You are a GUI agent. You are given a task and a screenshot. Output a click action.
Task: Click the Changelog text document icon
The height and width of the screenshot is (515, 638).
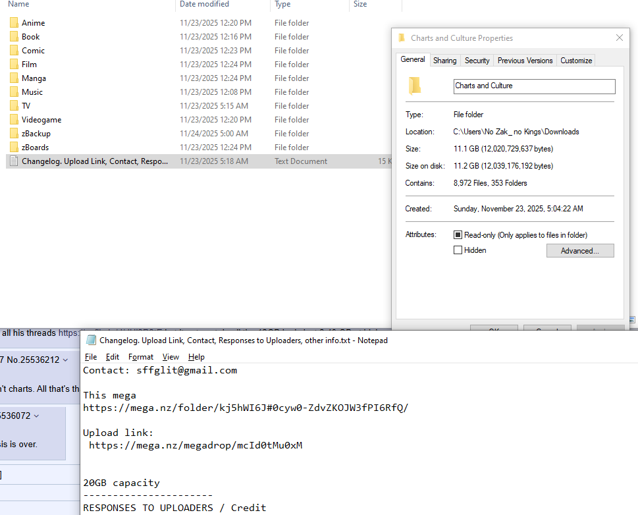coord(14,161)
